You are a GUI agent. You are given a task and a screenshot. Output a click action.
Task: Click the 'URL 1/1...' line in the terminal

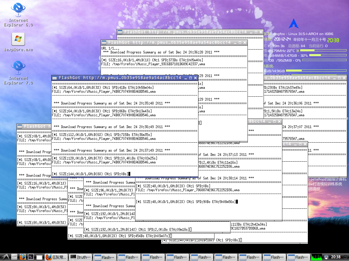click(x=110, y=48)
